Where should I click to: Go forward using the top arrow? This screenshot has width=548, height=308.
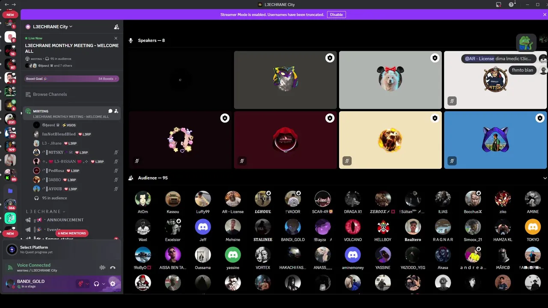[x=14, y=4]
